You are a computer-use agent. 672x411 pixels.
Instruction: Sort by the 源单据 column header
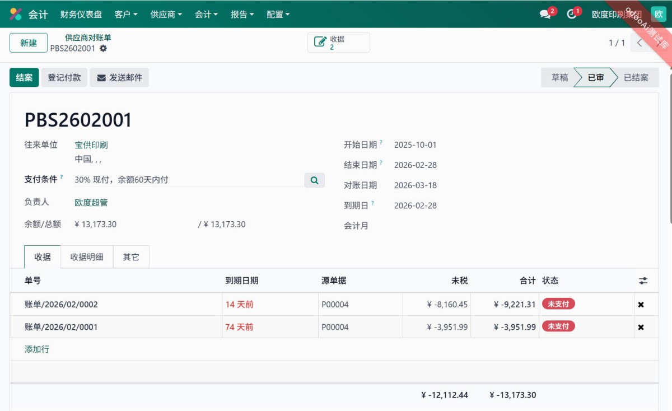pyautogui.click(x=360, y=281)
